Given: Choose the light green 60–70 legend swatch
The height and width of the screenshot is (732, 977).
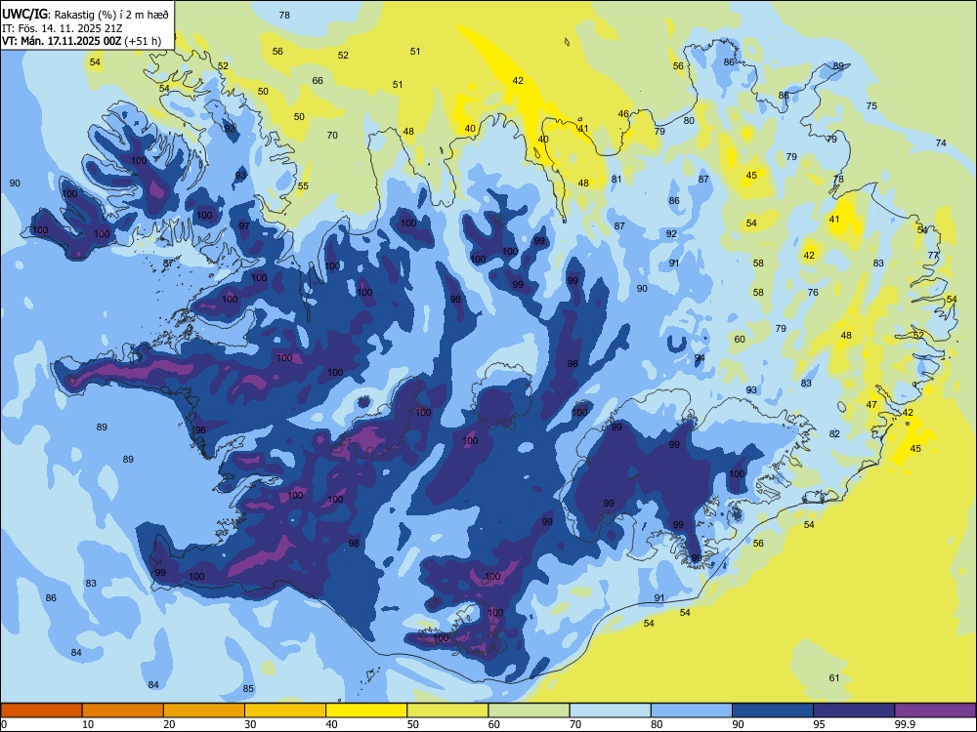Looking at the screenshot, I should pyautogui.click(x=529, y=711).
